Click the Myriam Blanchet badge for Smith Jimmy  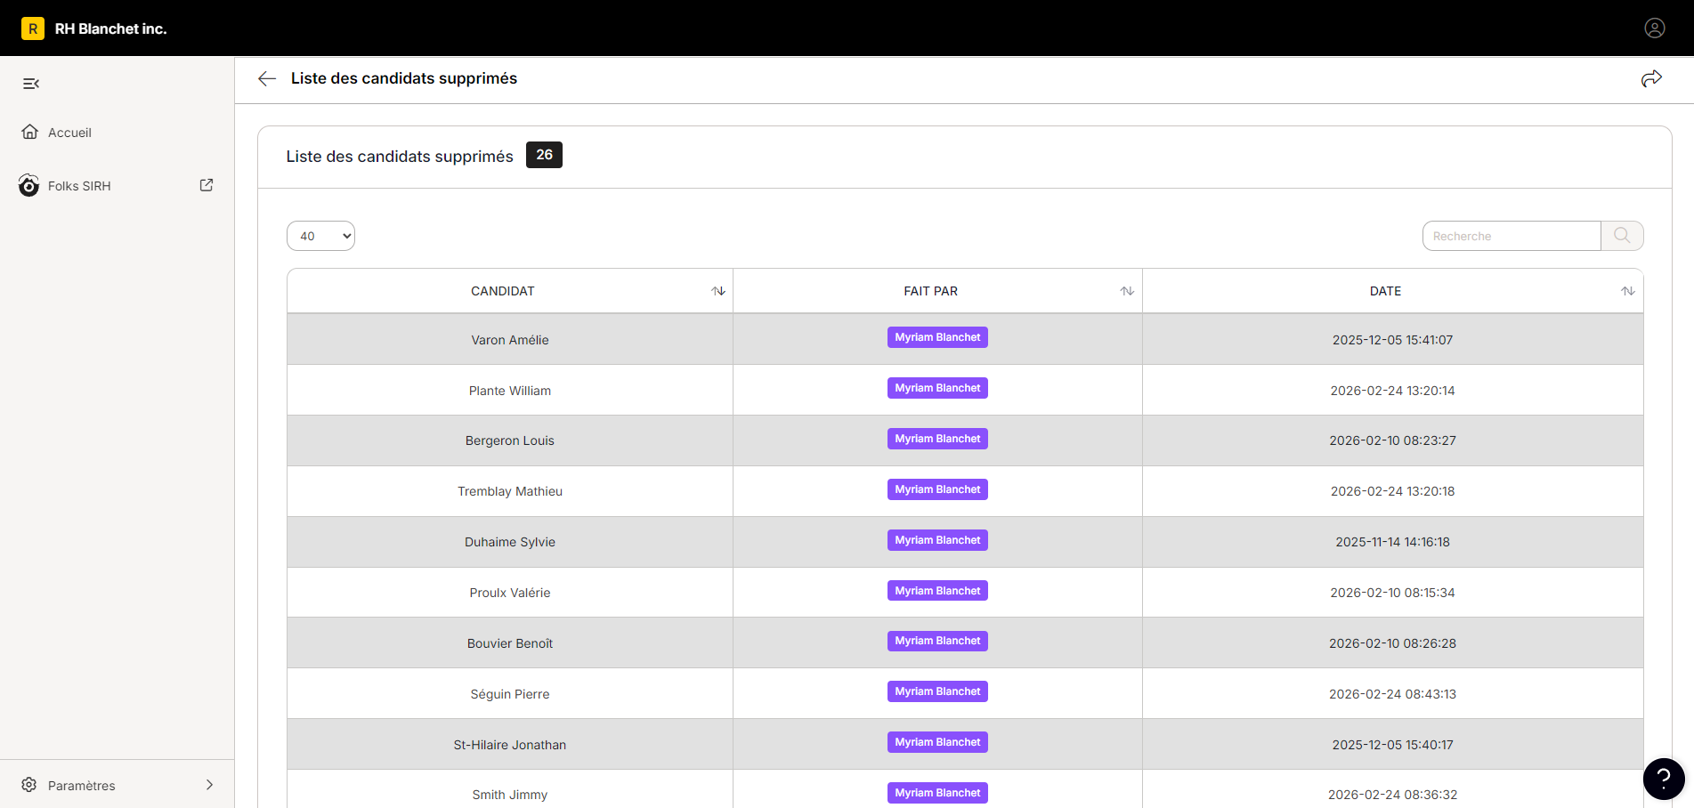click(937, 793)
